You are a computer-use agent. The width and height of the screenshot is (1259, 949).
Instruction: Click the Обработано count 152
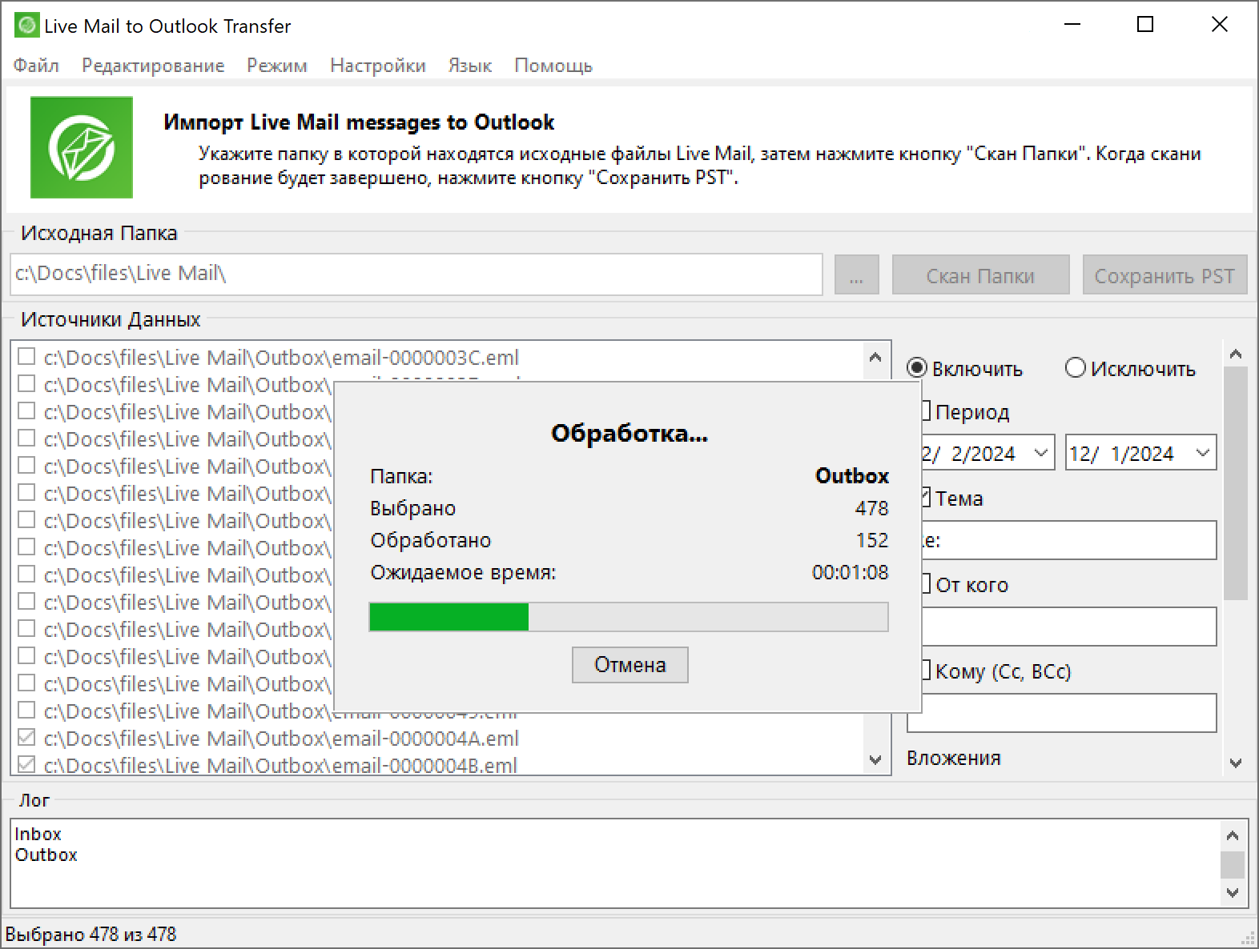872,540
